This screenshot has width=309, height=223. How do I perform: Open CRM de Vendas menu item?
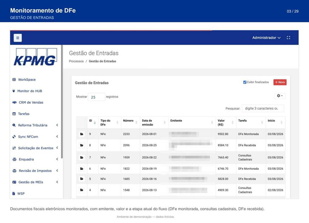click(28, 102)
